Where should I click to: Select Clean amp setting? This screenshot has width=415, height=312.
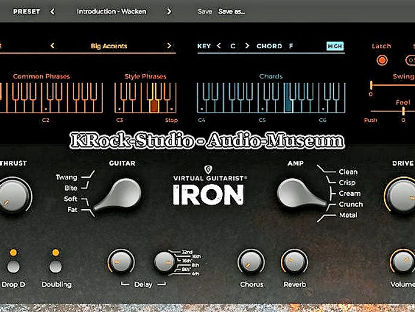tap(348, 172)
